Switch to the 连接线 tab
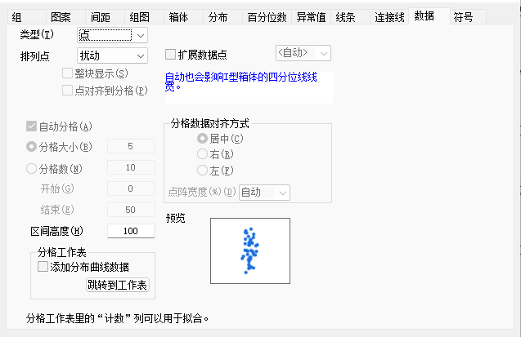Screen dimensions: 521x337 click(x=389, y=16)
